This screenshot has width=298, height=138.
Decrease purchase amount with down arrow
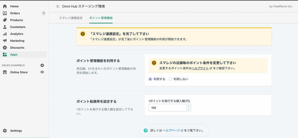click(189, 109)
